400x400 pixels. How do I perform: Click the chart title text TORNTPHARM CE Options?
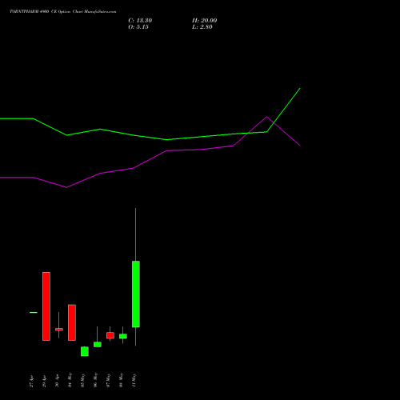pos(63,11)
